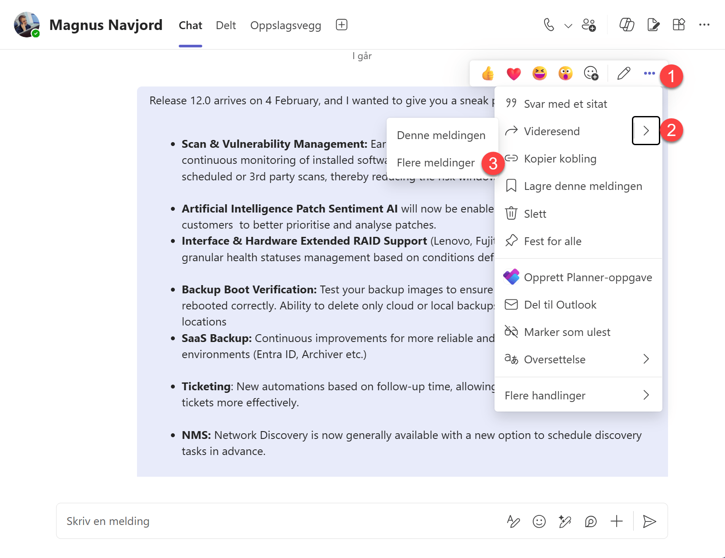This screenshot has height=558, width=725.
Task: Expand the Videresend submenu arrow
Action: tap(646, 131)
